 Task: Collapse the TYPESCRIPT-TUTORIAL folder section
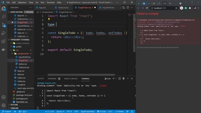tap(9, 40)
